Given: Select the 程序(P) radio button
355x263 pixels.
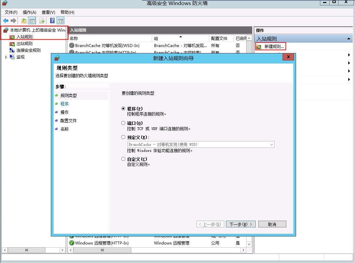Looking at the screenshot, I should pyautogui.click(x=123, y=108).
